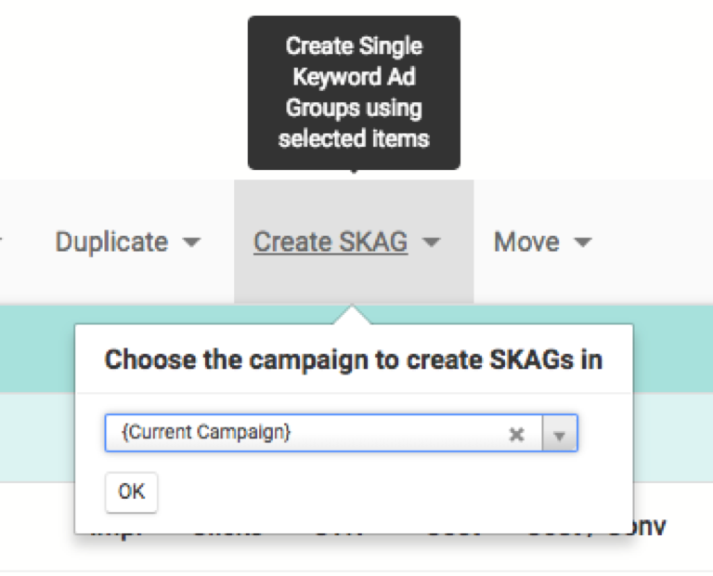Open the Duplicate menu label
The width and height of the screenshot is (713, 576).
(111, 242)
